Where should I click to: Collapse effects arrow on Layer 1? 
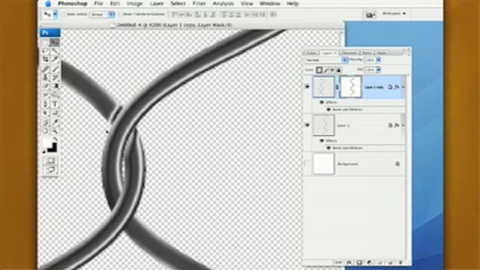pyautogui.click(x=403, y=125)
